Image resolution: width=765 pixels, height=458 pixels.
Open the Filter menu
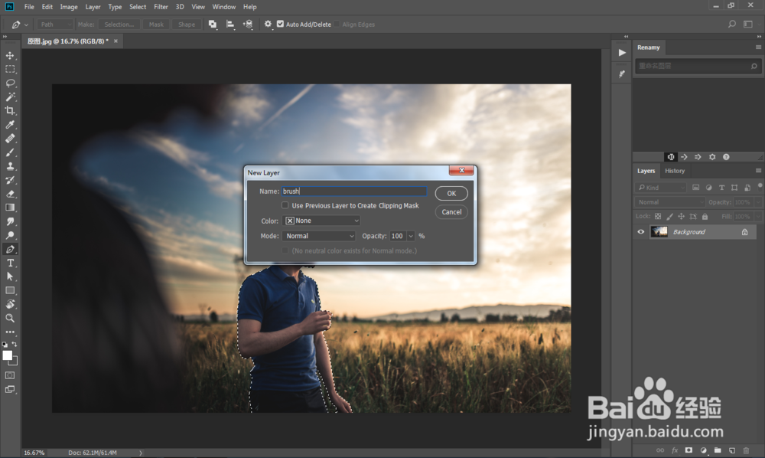tap(161, 7)
